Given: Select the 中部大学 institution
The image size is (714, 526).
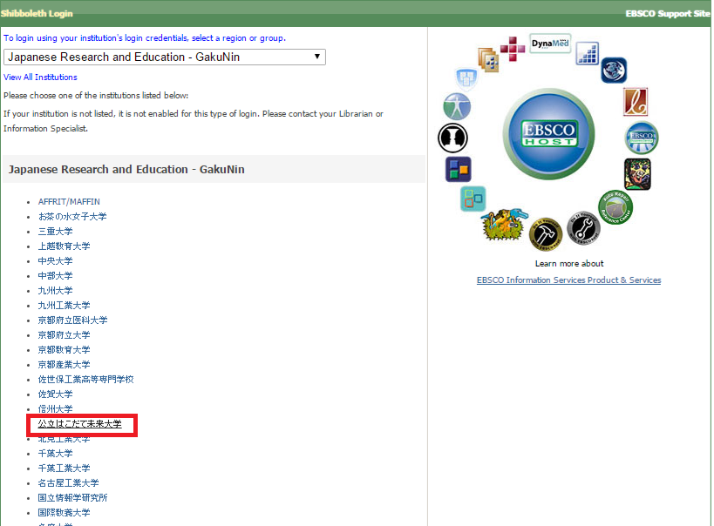Looking at the screenshot, I should (x=56, y=276).
